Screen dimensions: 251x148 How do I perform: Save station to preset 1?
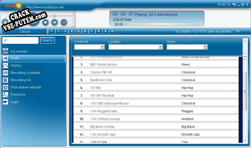[51, 31]
